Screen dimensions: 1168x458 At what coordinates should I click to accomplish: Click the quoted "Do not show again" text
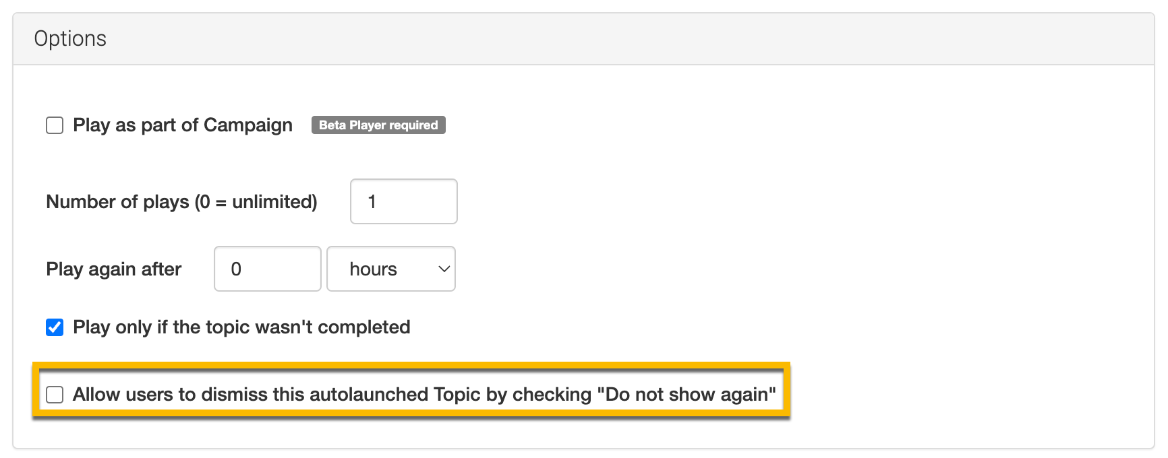[x=687, y=395]
